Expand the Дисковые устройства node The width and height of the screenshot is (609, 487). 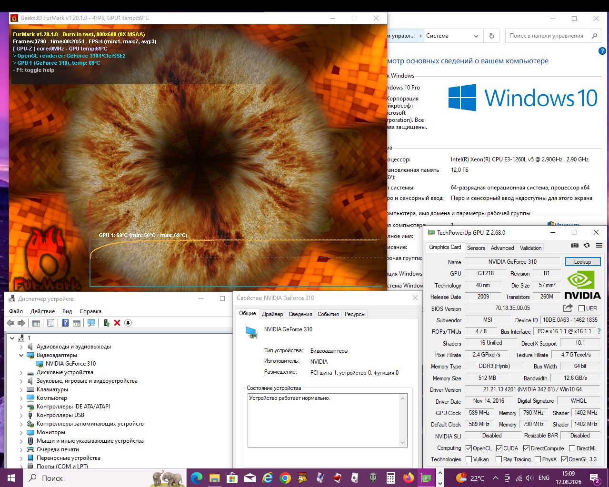21,372
